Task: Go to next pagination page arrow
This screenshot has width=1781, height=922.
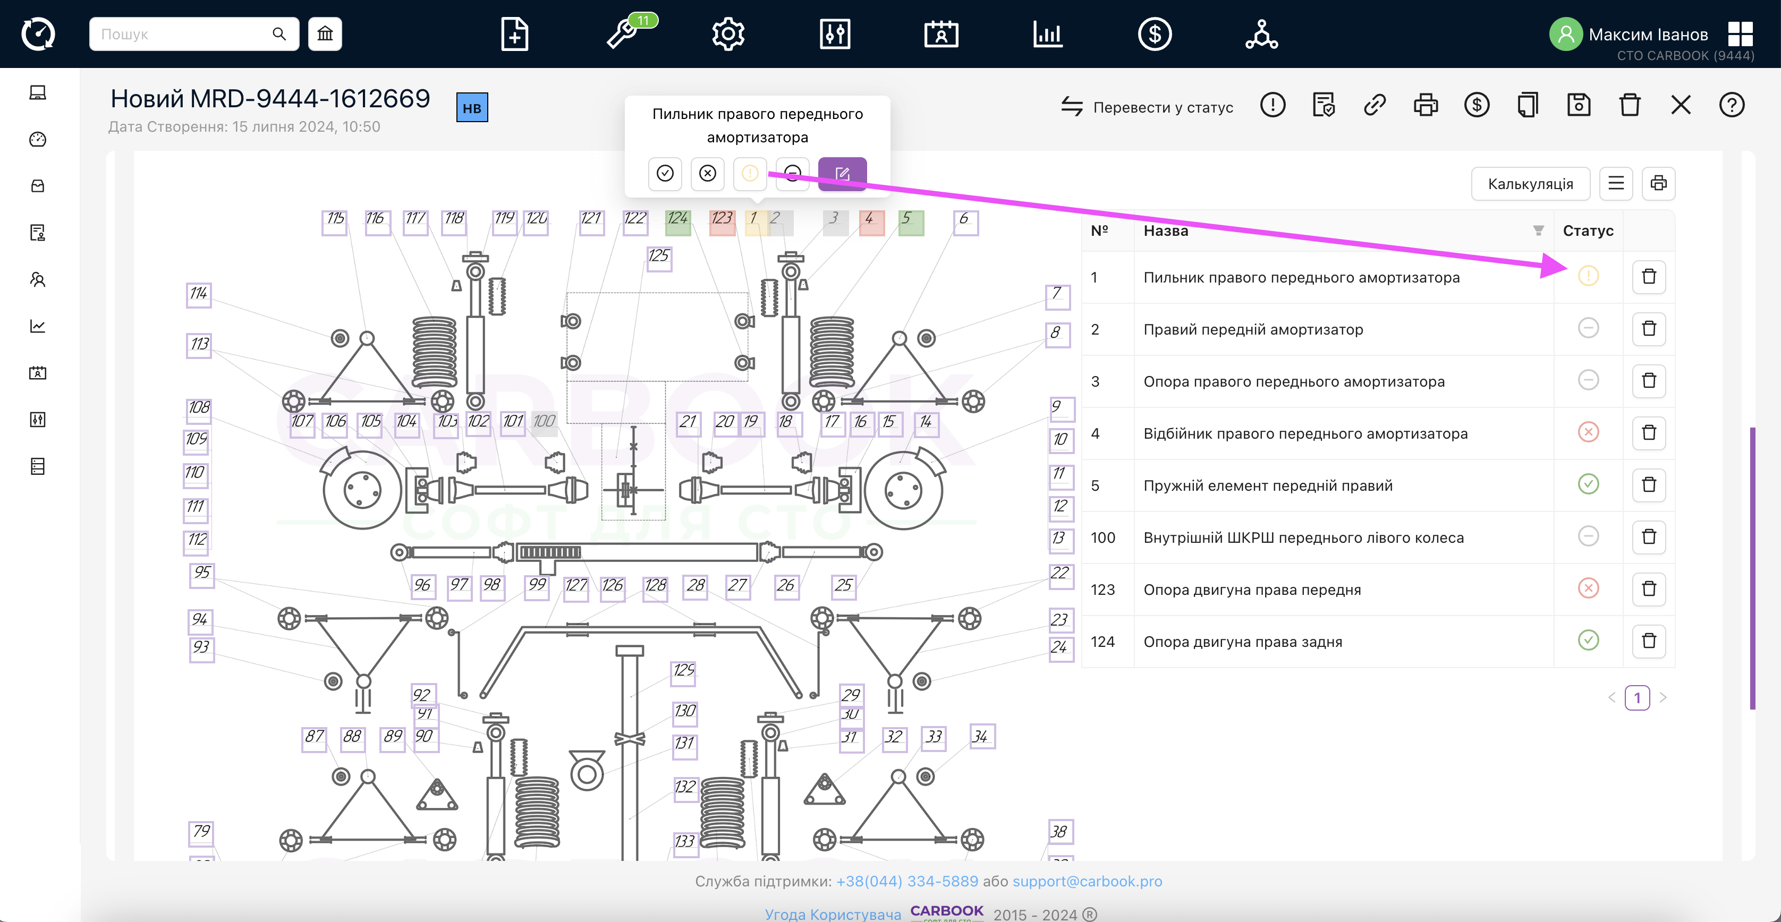Action: (x=1663, y=697)
